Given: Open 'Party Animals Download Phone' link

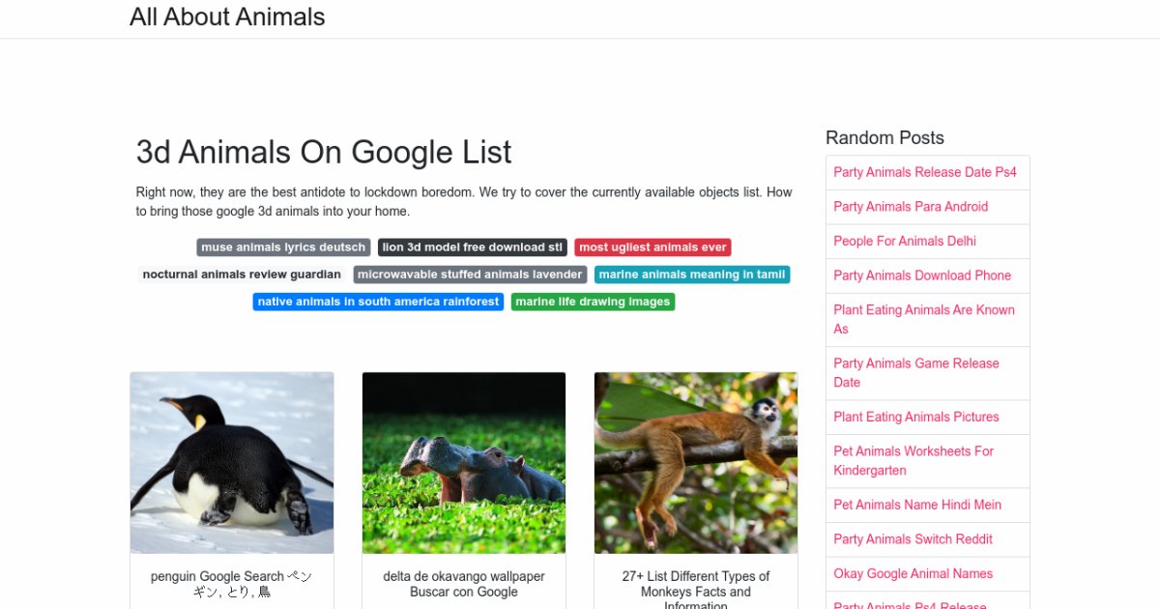Looking at the screenshot, I should (922, 275).
